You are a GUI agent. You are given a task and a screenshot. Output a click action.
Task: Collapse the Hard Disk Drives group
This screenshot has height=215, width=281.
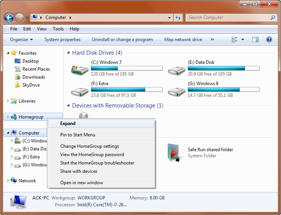[68, 53]
